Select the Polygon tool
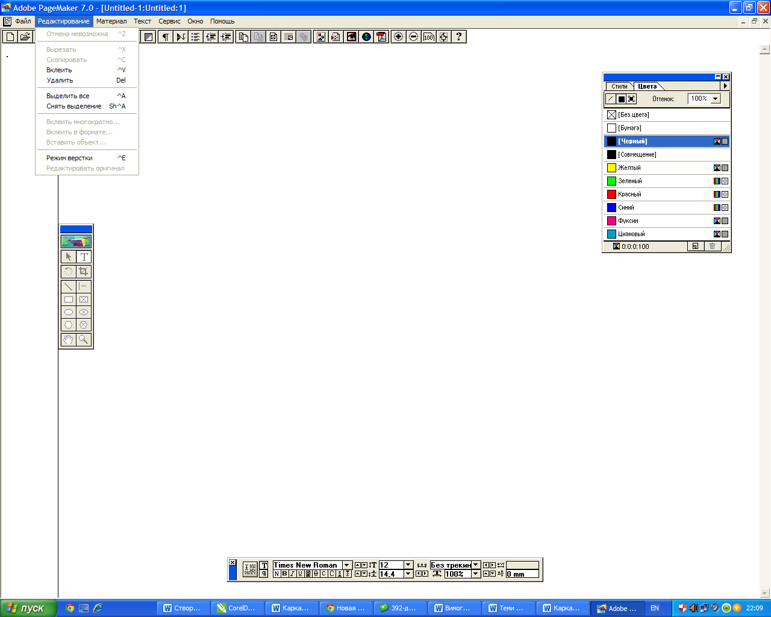 click(x=69, y=325)
